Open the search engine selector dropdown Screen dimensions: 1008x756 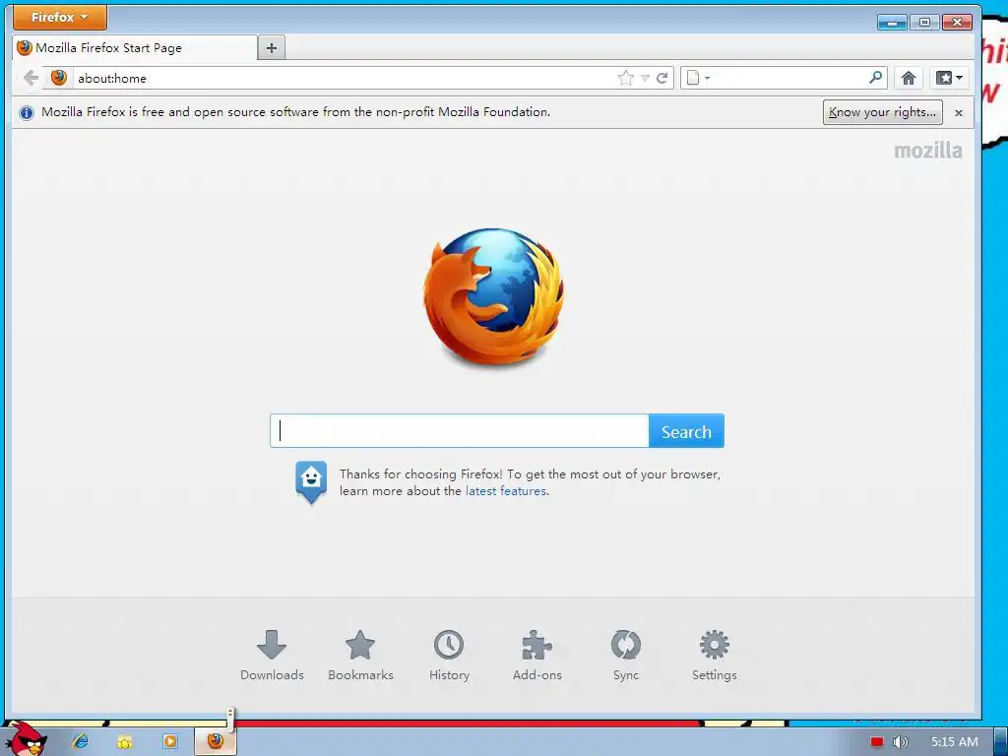coord(698,79)
